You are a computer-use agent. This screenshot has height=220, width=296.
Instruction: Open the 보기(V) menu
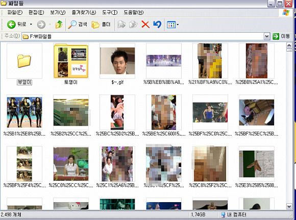pos(58,12)
